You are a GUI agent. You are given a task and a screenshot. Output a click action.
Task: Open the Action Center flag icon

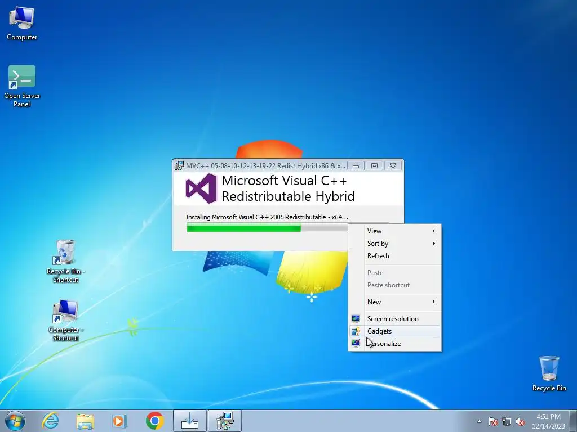coord(492,421)
